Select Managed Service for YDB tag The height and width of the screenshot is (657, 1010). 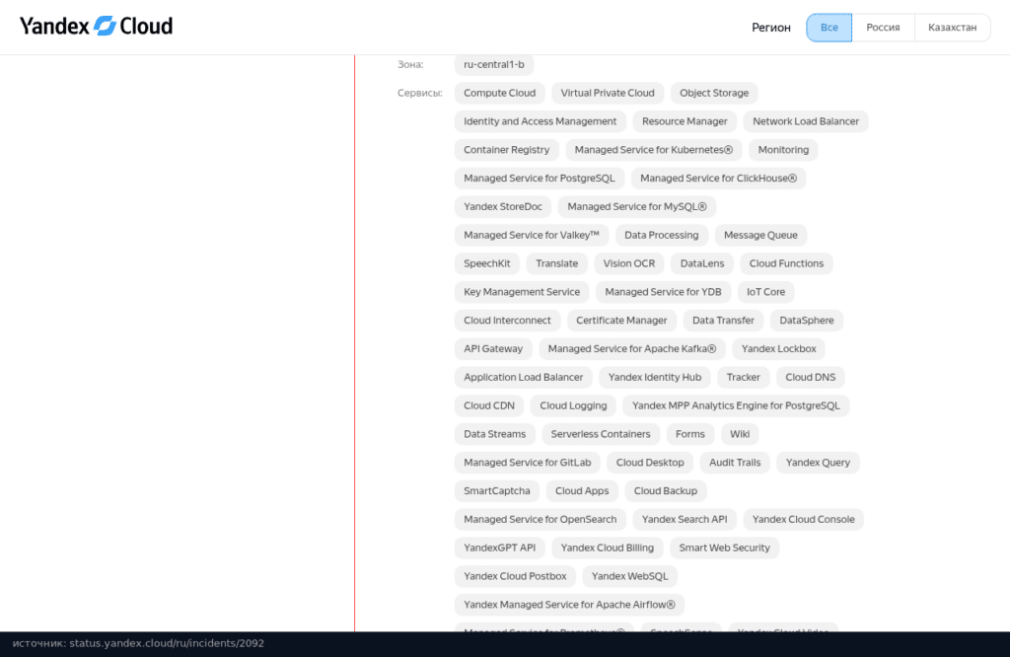(664, 292)
